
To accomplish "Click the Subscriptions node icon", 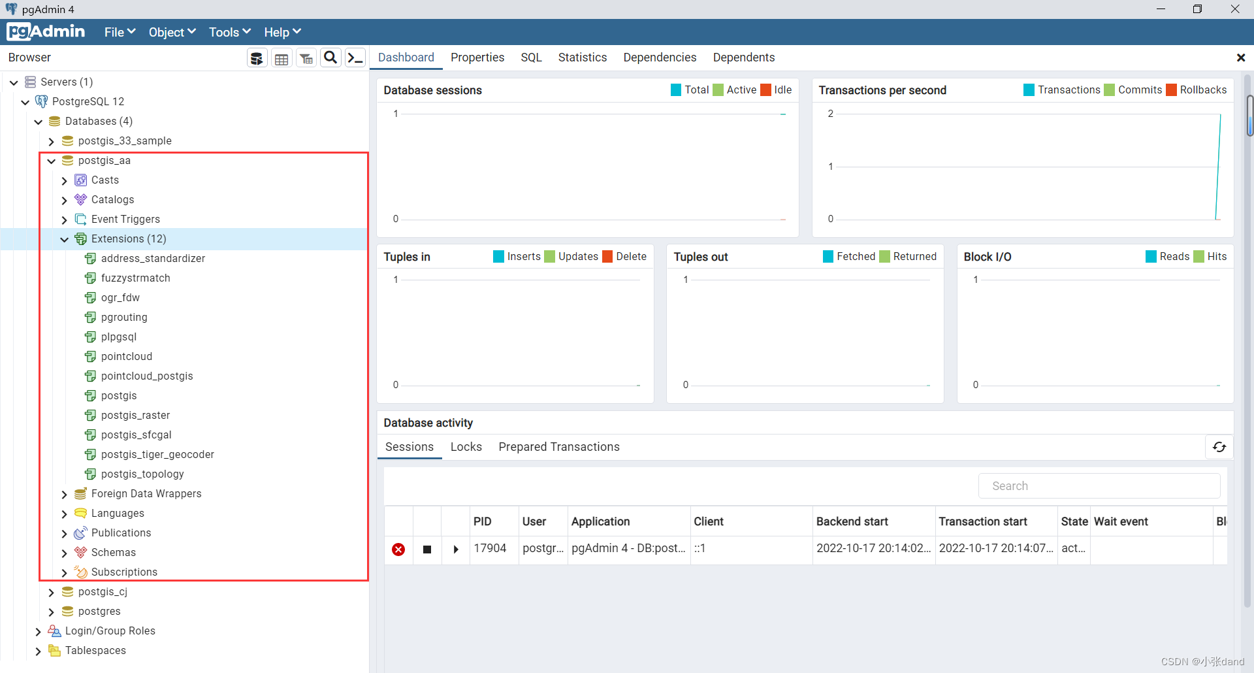I will 81,572.
